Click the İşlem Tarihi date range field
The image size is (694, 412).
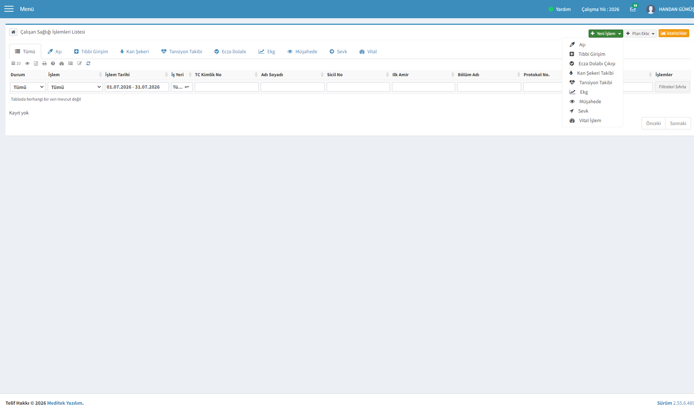[x=137, y=87]
